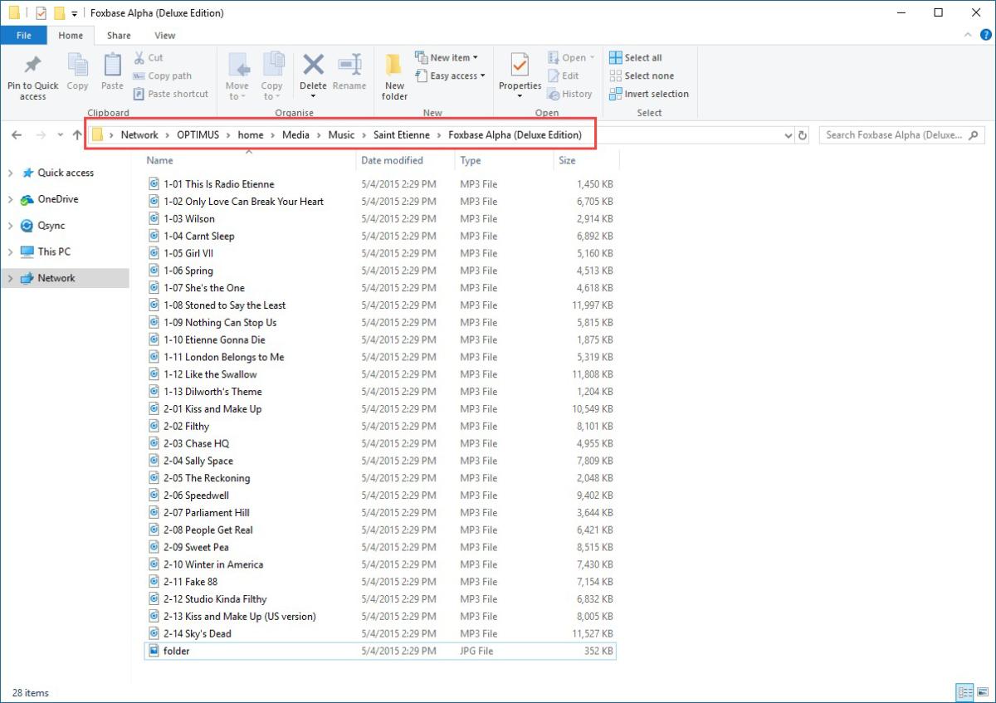
Task: Switch to View ribbon tab
Action: coord(165,36)
